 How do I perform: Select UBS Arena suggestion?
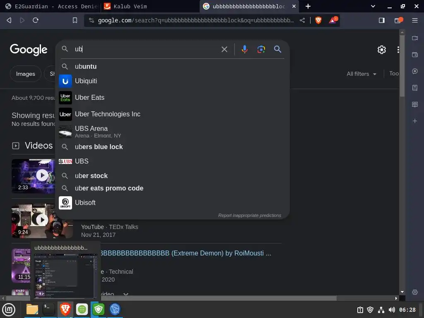click(172, 131)
